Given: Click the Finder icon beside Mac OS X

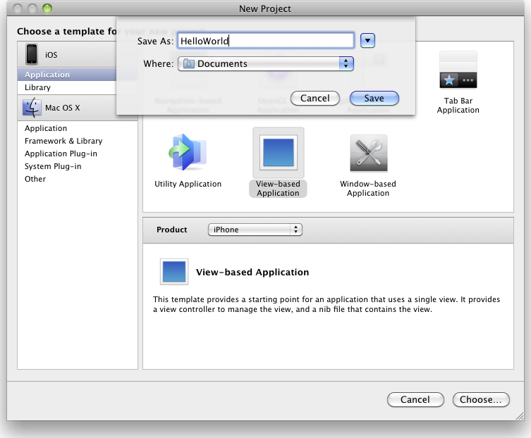Looking at the screenshot, I should point(32,108).
